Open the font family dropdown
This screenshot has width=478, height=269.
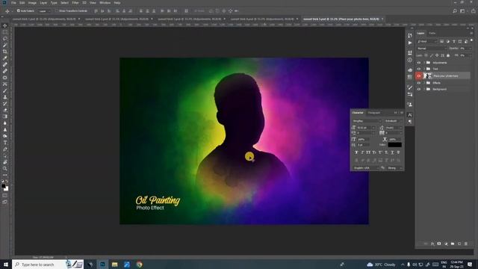click(367, 121)
